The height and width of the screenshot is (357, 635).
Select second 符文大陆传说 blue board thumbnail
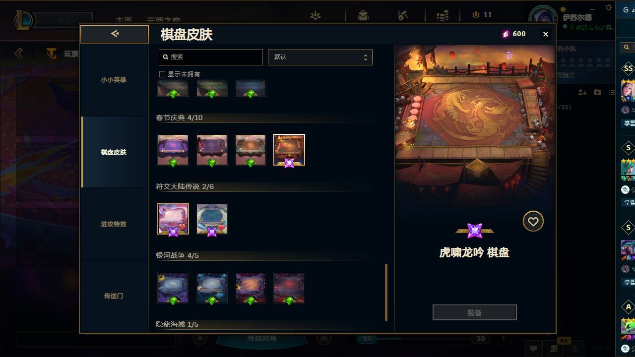(x=212, y=219)
